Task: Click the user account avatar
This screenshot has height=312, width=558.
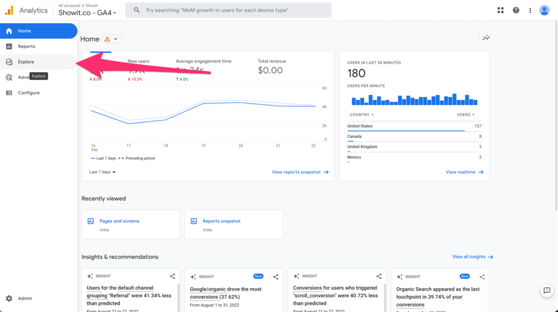Action: 544,10
